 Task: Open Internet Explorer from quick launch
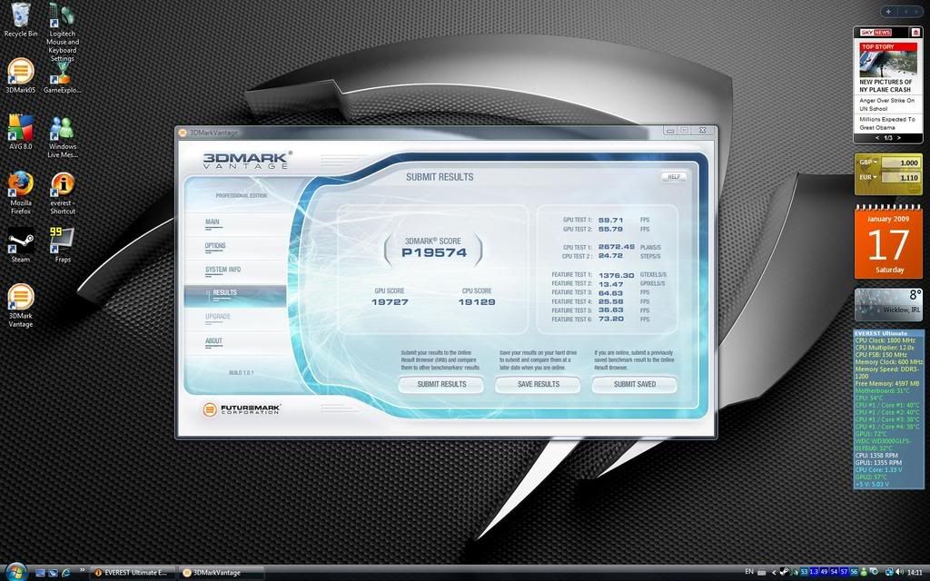click(65, 573)
